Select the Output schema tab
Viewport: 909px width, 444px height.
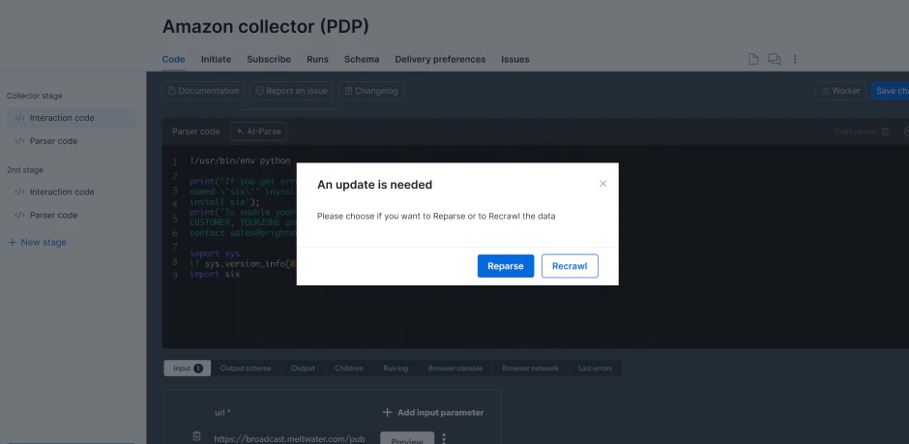pos(246,369)
